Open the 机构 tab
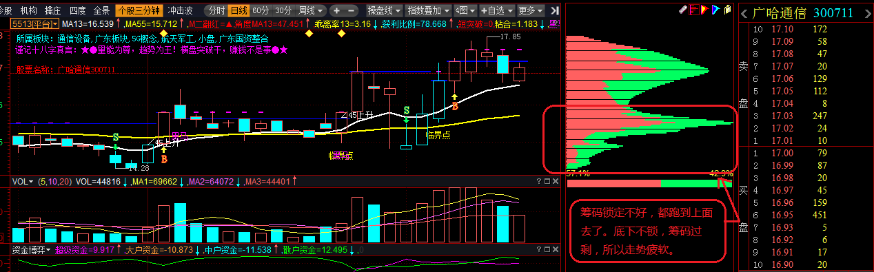The height and width of the screenshot is (272, 874). (29, 10)
